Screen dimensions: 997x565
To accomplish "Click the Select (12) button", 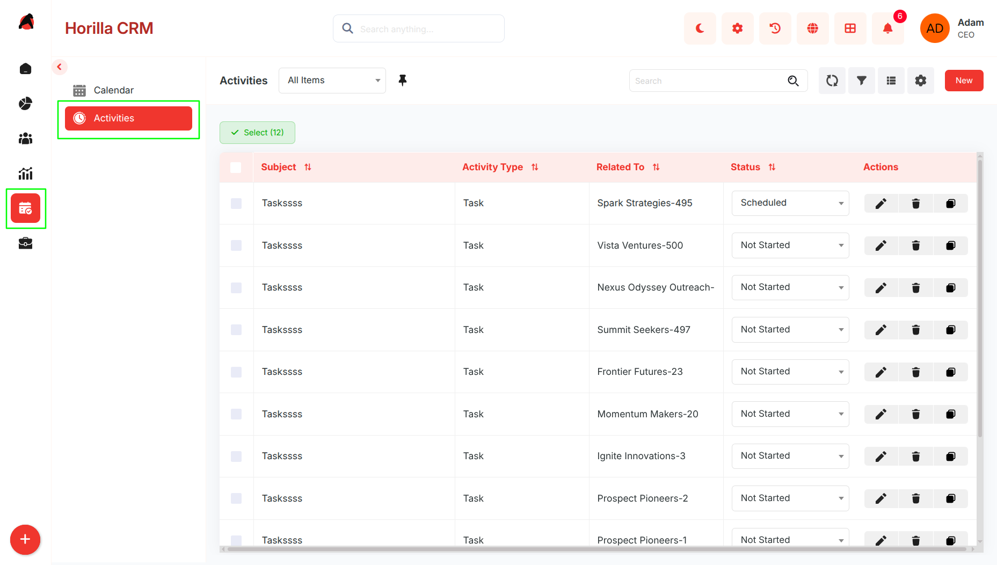I will pos(257,133).
